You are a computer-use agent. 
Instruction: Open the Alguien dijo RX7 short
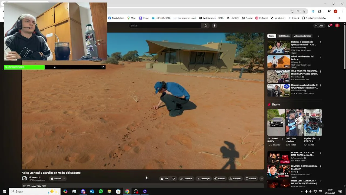click(313, 123)
